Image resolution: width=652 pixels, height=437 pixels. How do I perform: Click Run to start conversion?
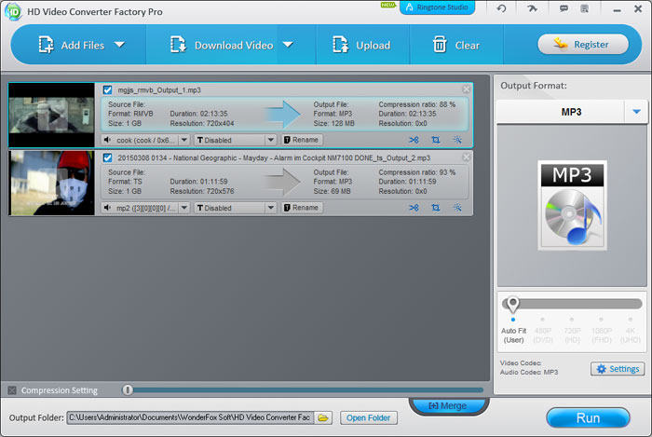coord(588,417)
